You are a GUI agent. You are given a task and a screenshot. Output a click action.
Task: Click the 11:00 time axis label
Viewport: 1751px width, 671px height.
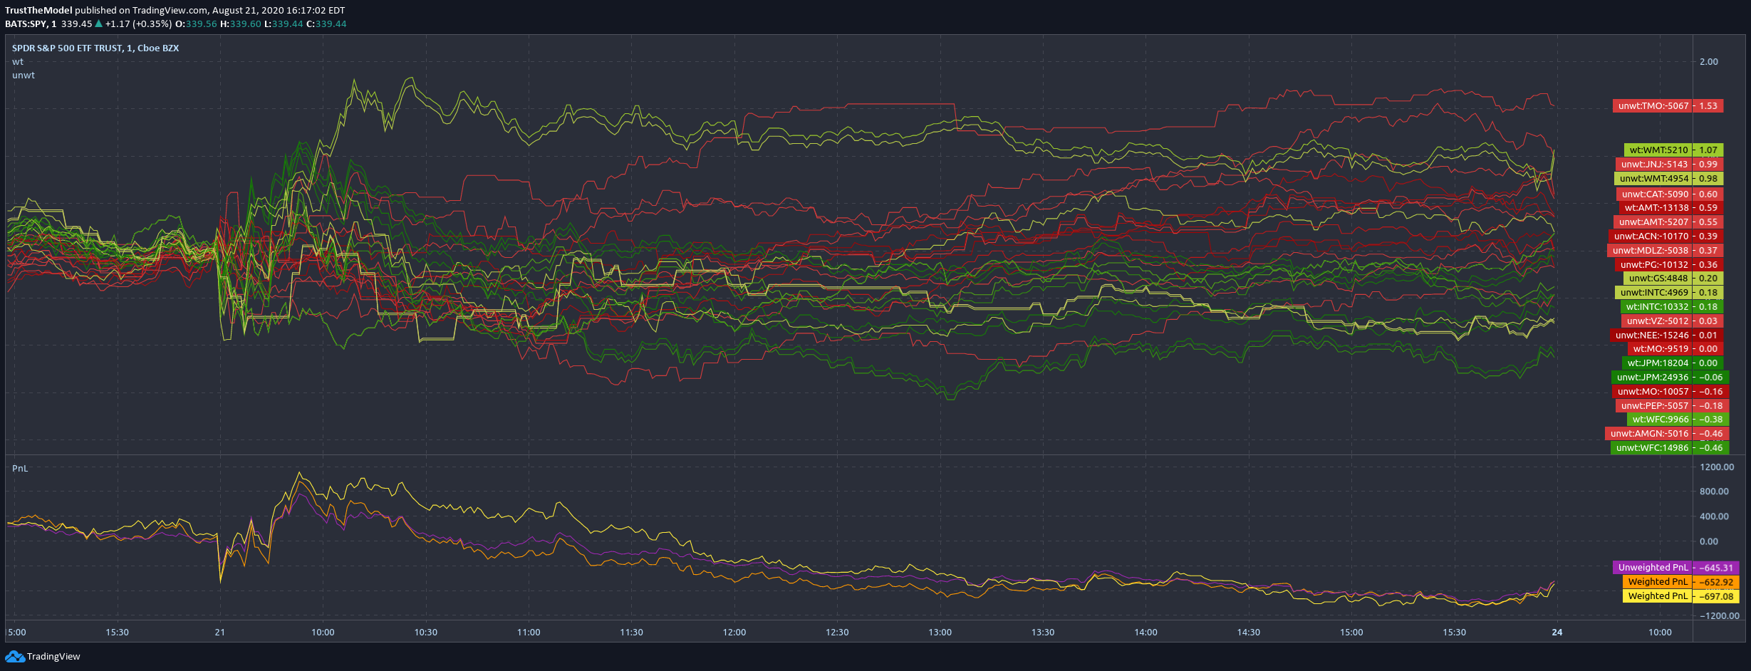(529, 633)
